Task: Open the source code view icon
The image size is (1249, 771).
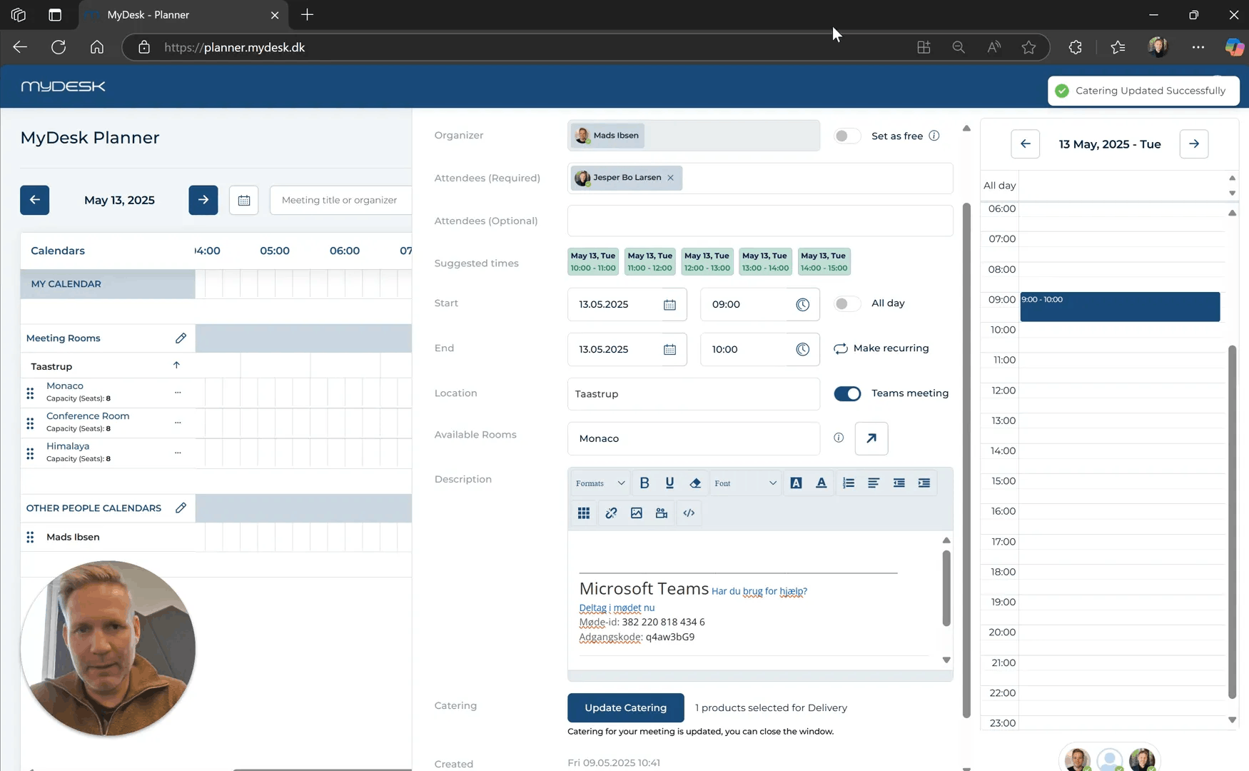Action: tap(689, 513)
